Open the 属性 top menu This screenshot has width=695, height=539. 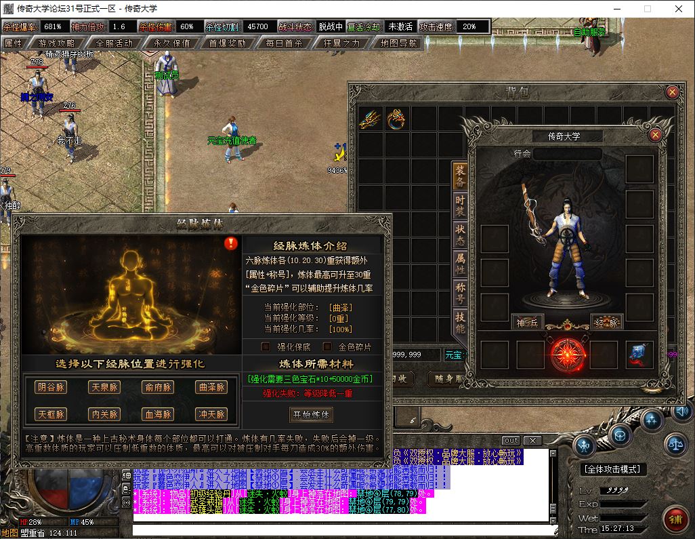tap(14, 43)
